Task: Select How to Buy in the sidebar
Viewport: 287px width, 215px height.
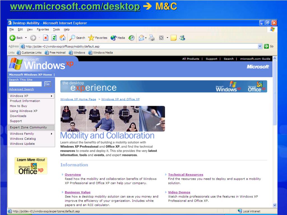Action: tap(18, 106)
